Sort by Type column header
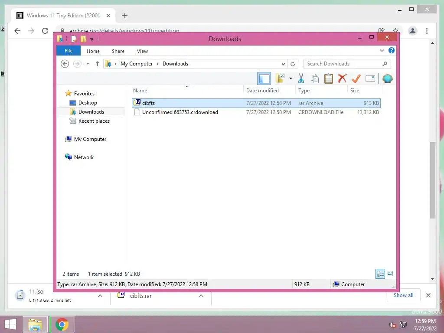Screen dimensions: 444x333 pyautogui.click(x=304, y=91)
